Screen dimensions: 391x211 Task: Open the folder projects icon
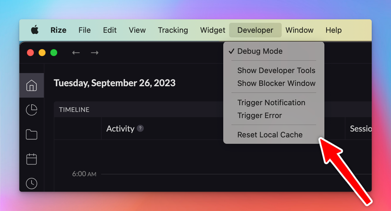click(32, 135)
